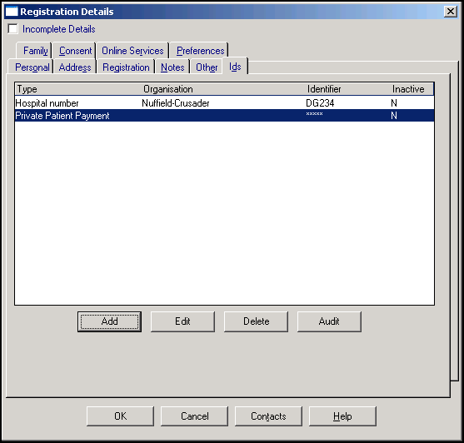Select the Private Patient Payment row

click(224, 116)
